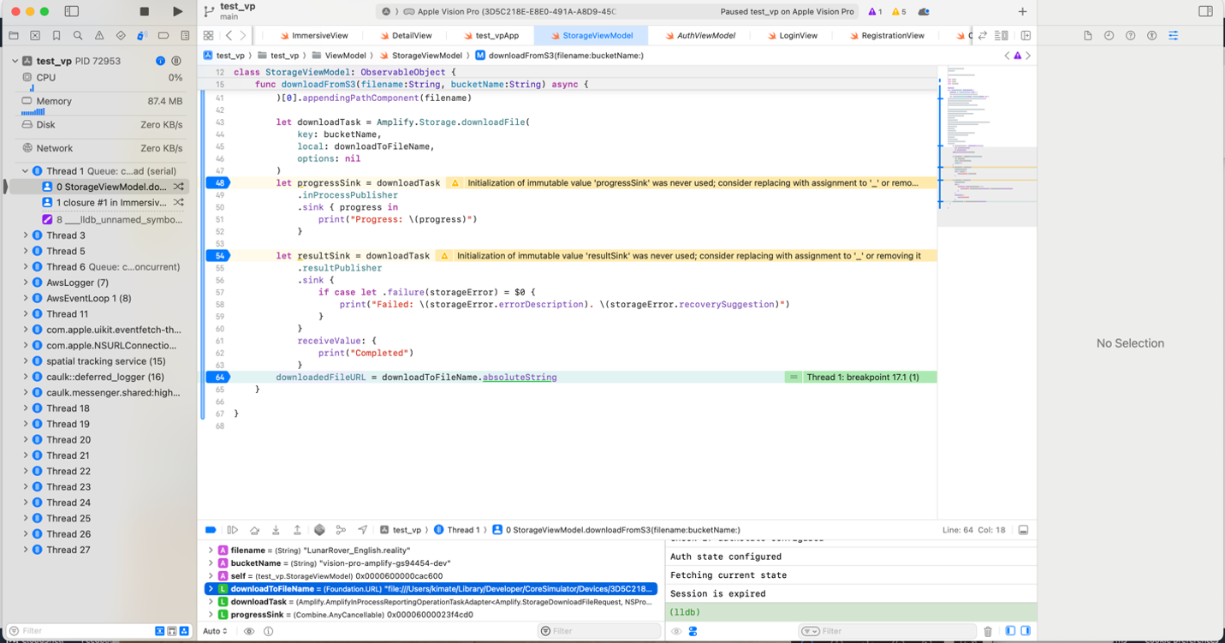Open the Auto variables scope dropdown
Screen dimensions: 1225x643
(x=215, y=631)
